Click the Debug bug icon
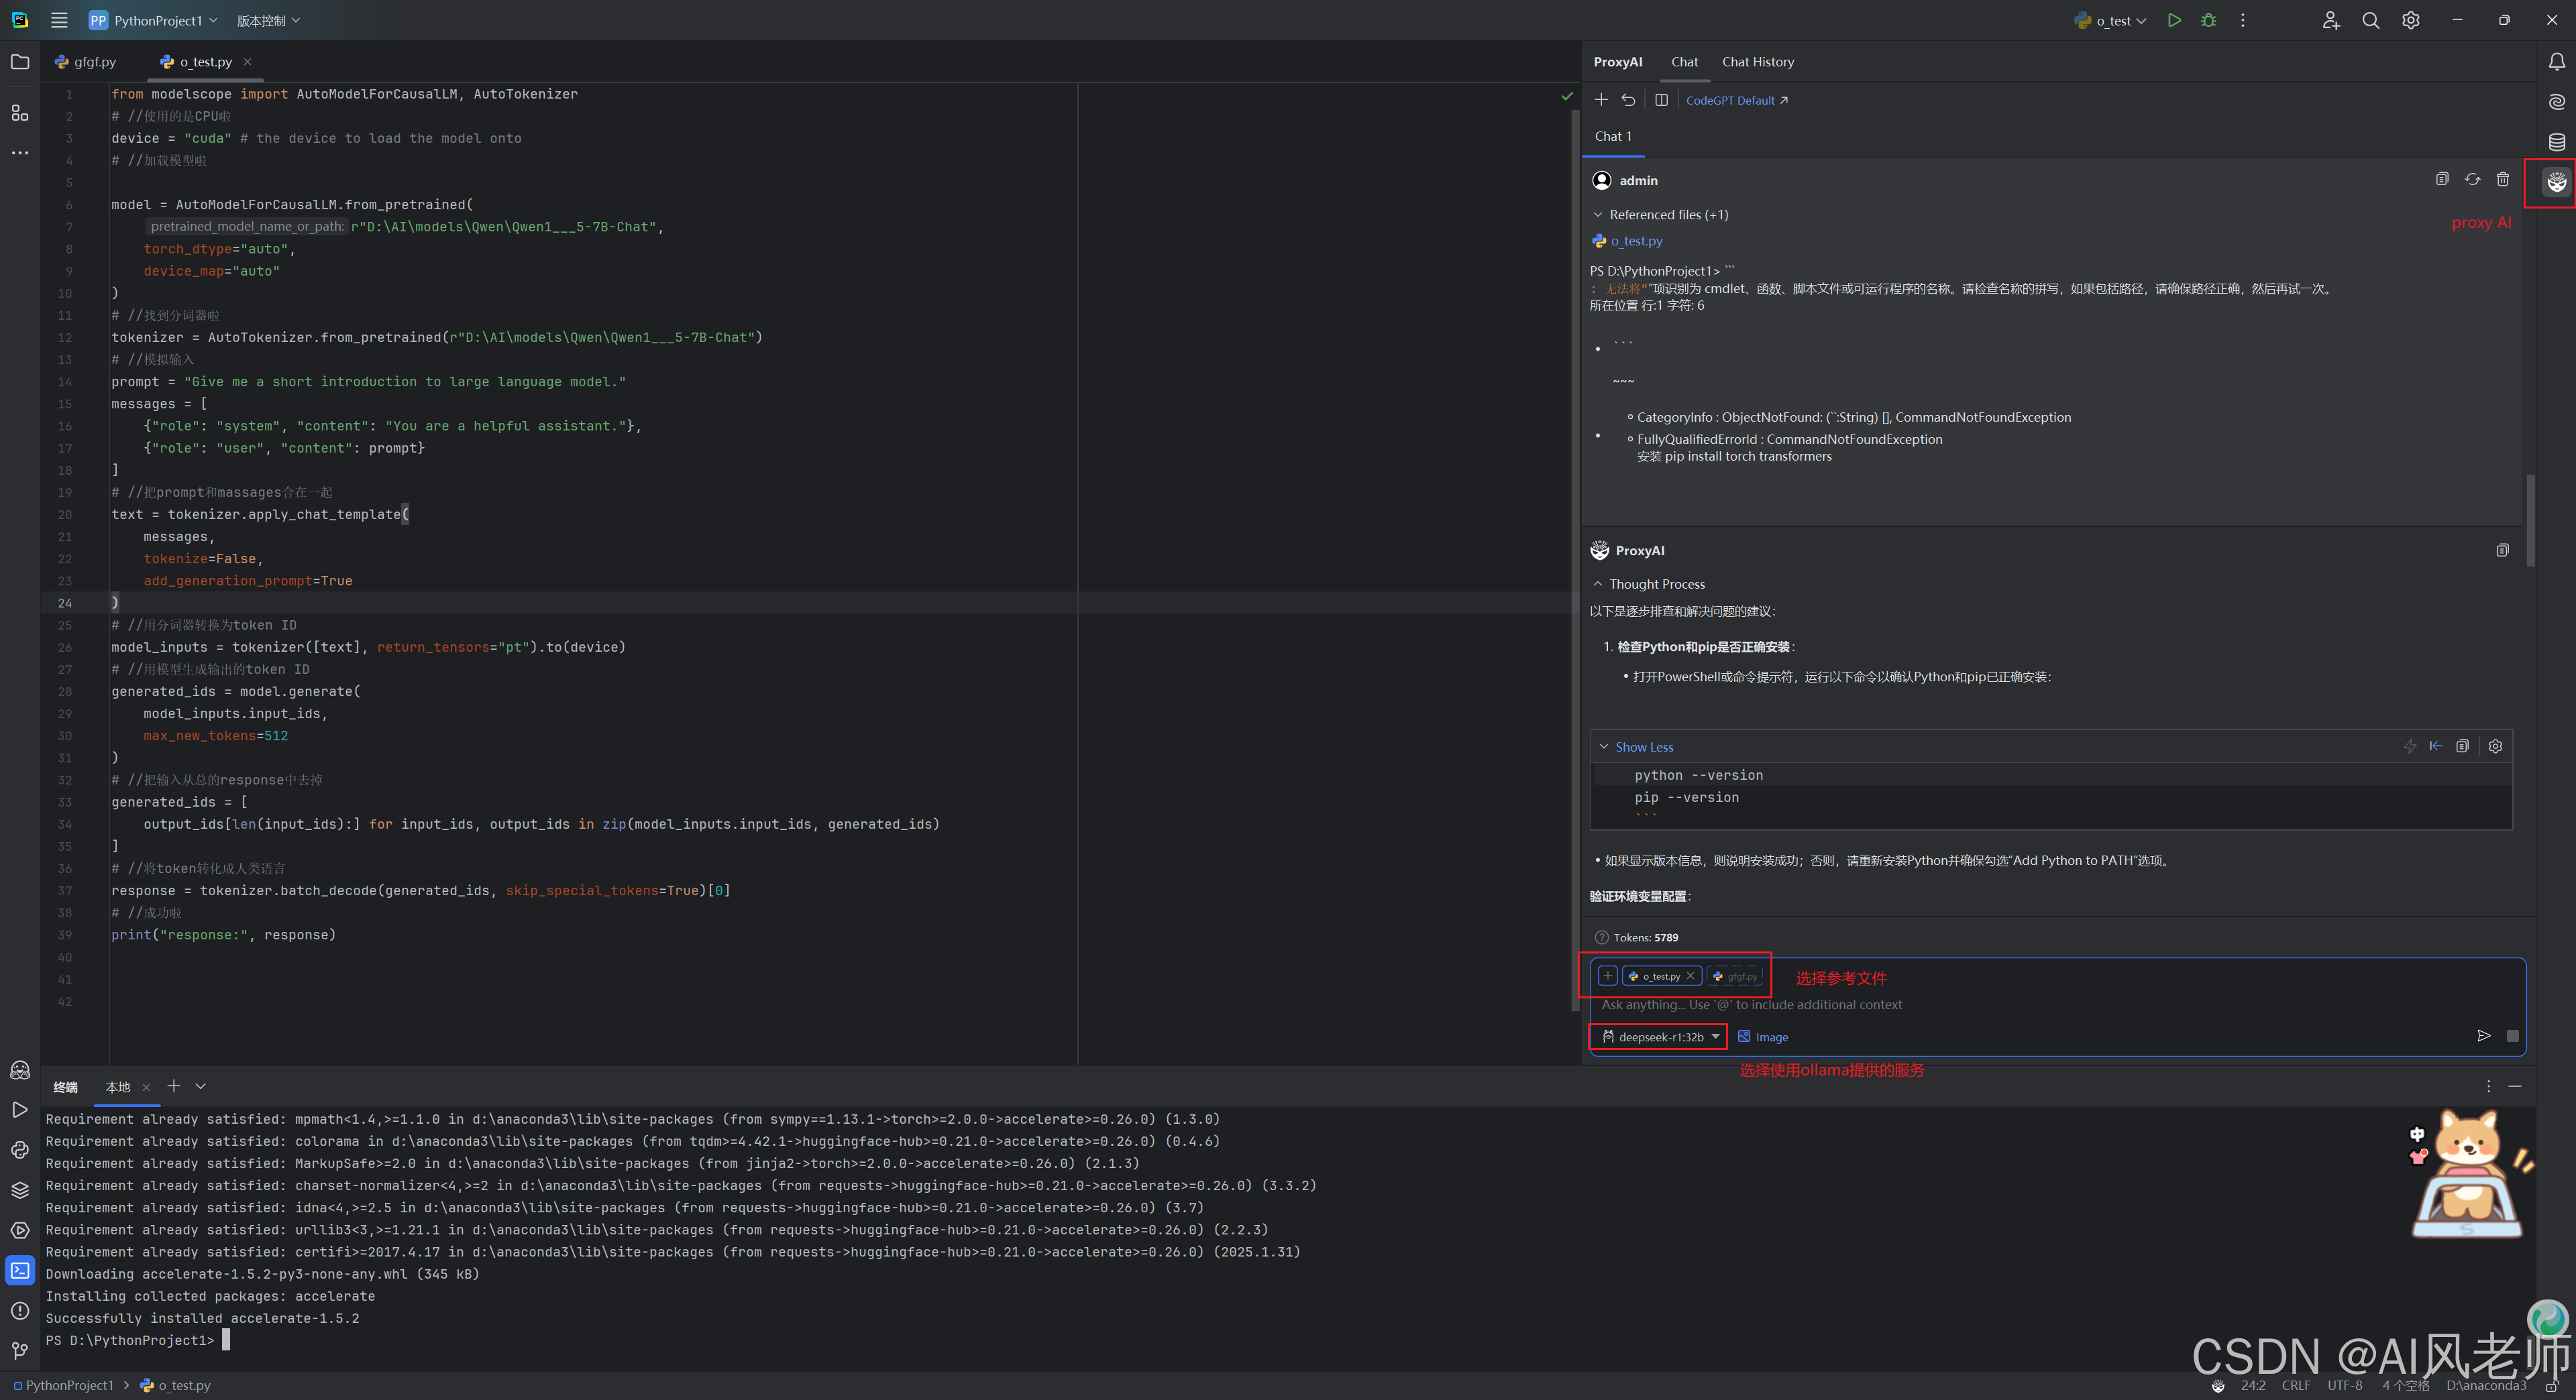The width and height of the screenshot is (2576, 1400). (2208, 20)
